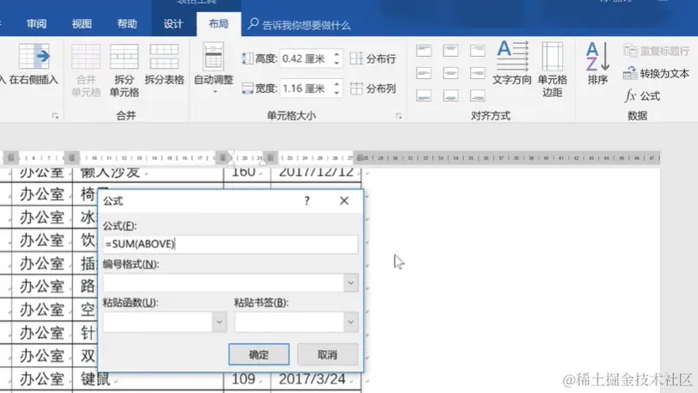698x393 pixels.
Task: Increase column width (宽度) stepper up
Action: pos(337,84)
